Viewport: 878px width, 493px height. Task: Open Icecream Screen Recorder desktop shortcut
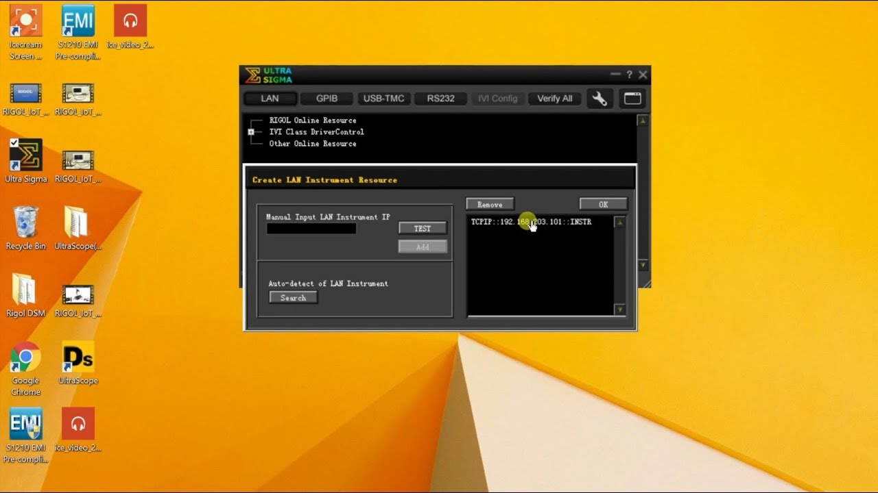pos(25,33)
